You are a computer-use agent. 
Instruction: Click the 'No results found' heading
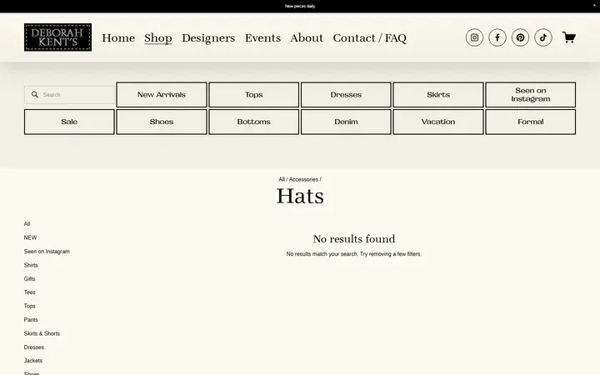tap(354, 239)
